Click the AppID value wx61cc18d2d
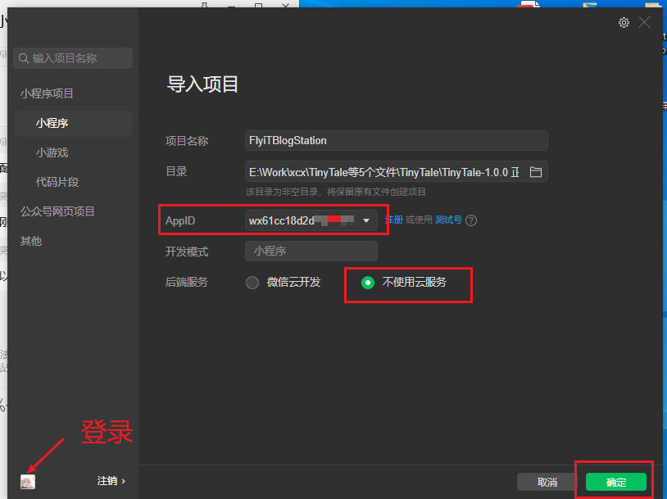The height and width of the screenshot is (499, 667). [x=282, y=220]
